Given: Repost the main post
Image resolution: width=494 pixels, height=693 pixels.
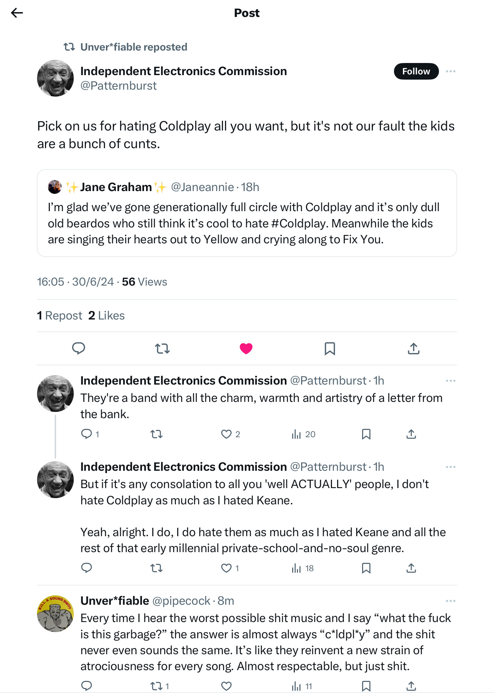Looking at the screenshot, I should click(x=162, y=348).
